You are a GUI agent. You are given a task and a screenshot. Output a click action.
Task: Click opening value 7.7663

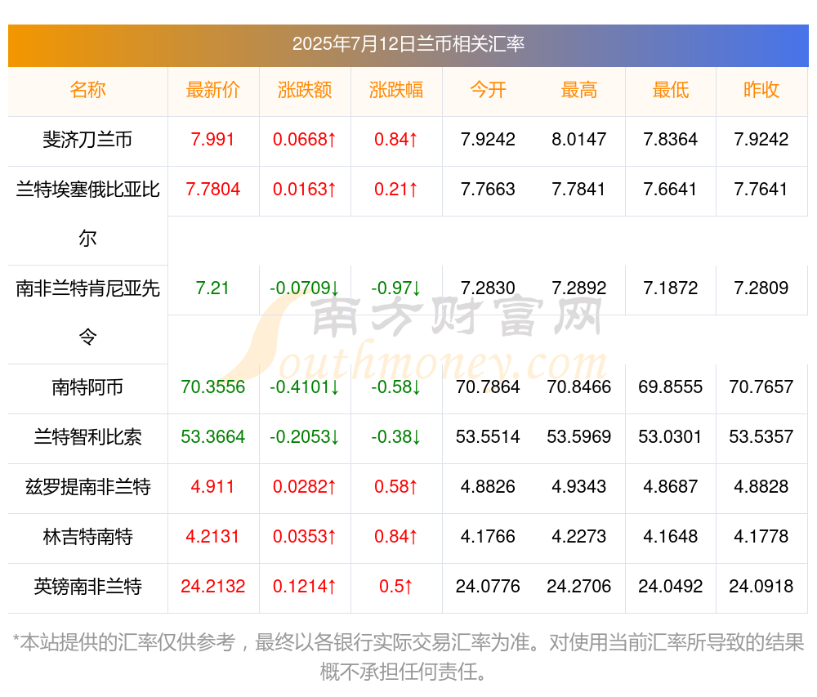(x=488, y=189)
